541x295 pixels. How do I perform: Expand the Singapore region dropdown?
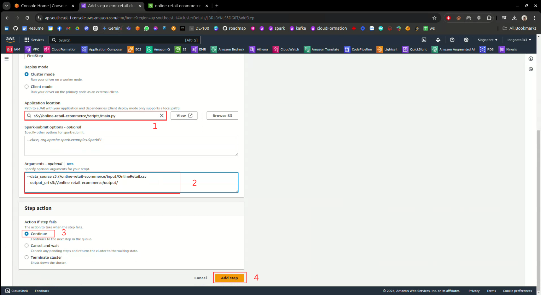click(487, 40)
